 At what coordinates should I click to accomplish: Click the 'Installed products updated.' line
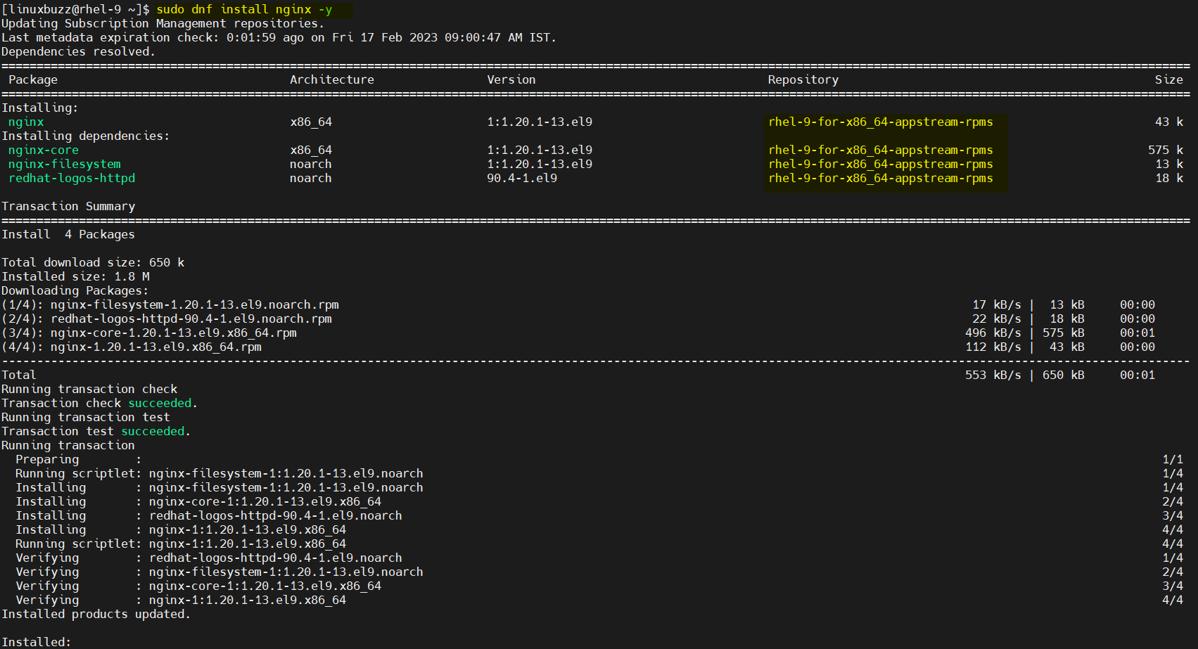(96, 614)
